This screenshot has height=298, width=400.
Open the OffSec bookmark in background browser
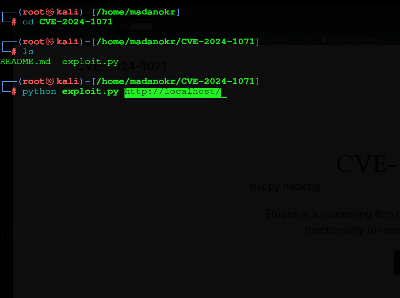(x=309, y=40)
